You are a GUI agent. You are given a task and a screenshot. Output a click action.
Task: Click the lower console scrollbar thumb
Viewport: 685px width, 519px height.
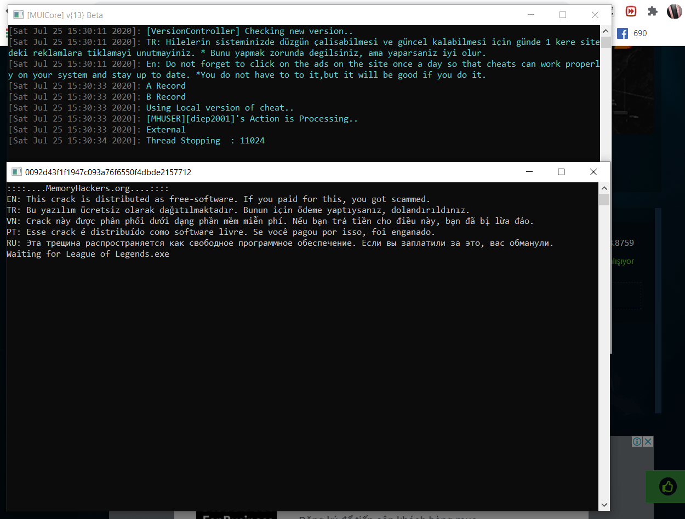point(604,199)
